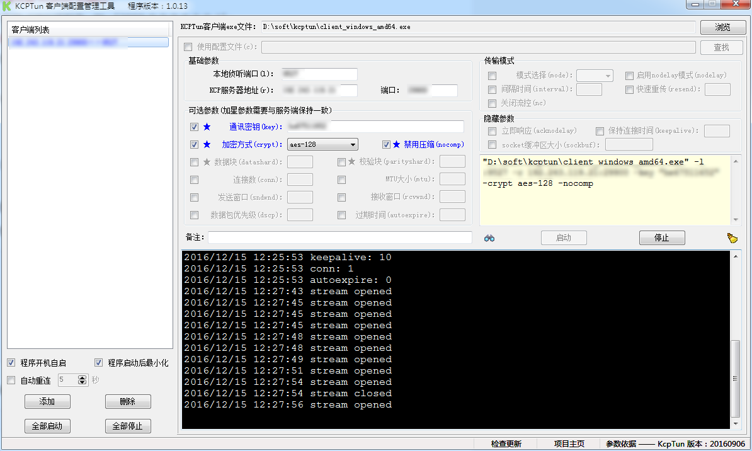
Task: Click the KCPTun app logo in title bar
Action: 7,6
